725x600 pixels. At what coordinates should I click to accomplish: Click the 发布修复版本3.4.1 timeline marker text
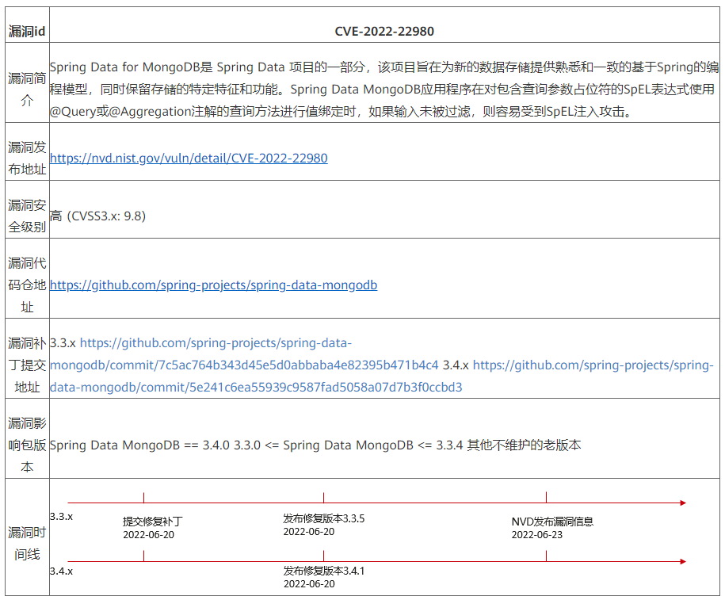coord(323,571)
